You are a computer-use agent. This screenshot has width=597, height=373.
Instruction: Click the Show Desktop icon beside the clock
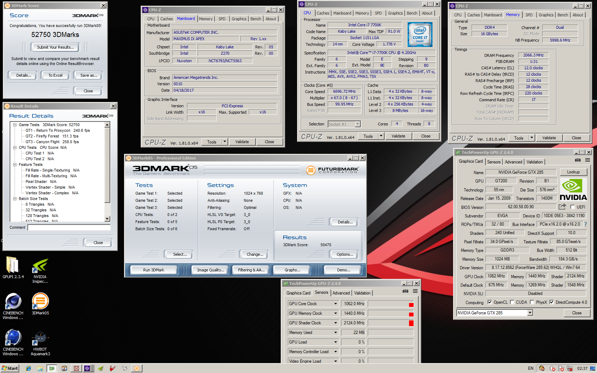click(593, 368)
